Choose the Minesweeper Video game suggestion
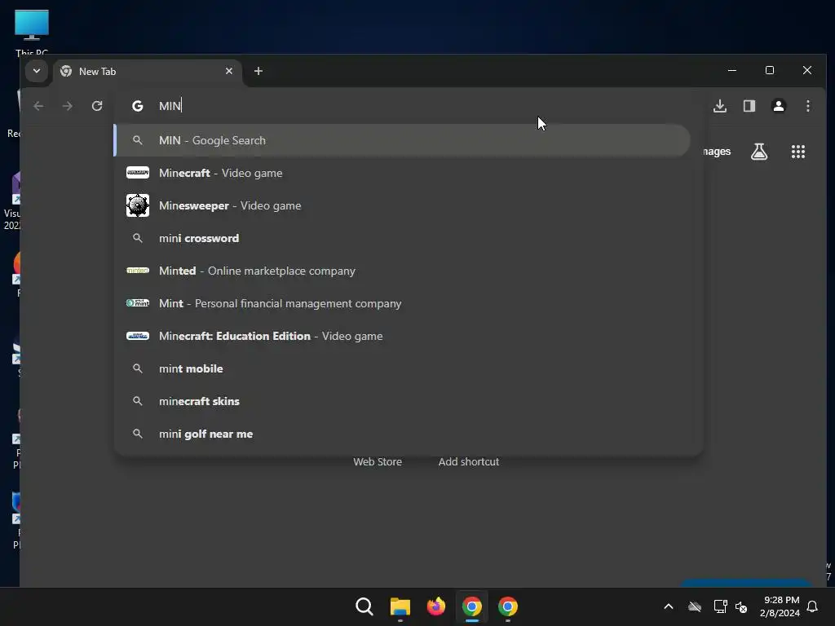 [403, 205]
